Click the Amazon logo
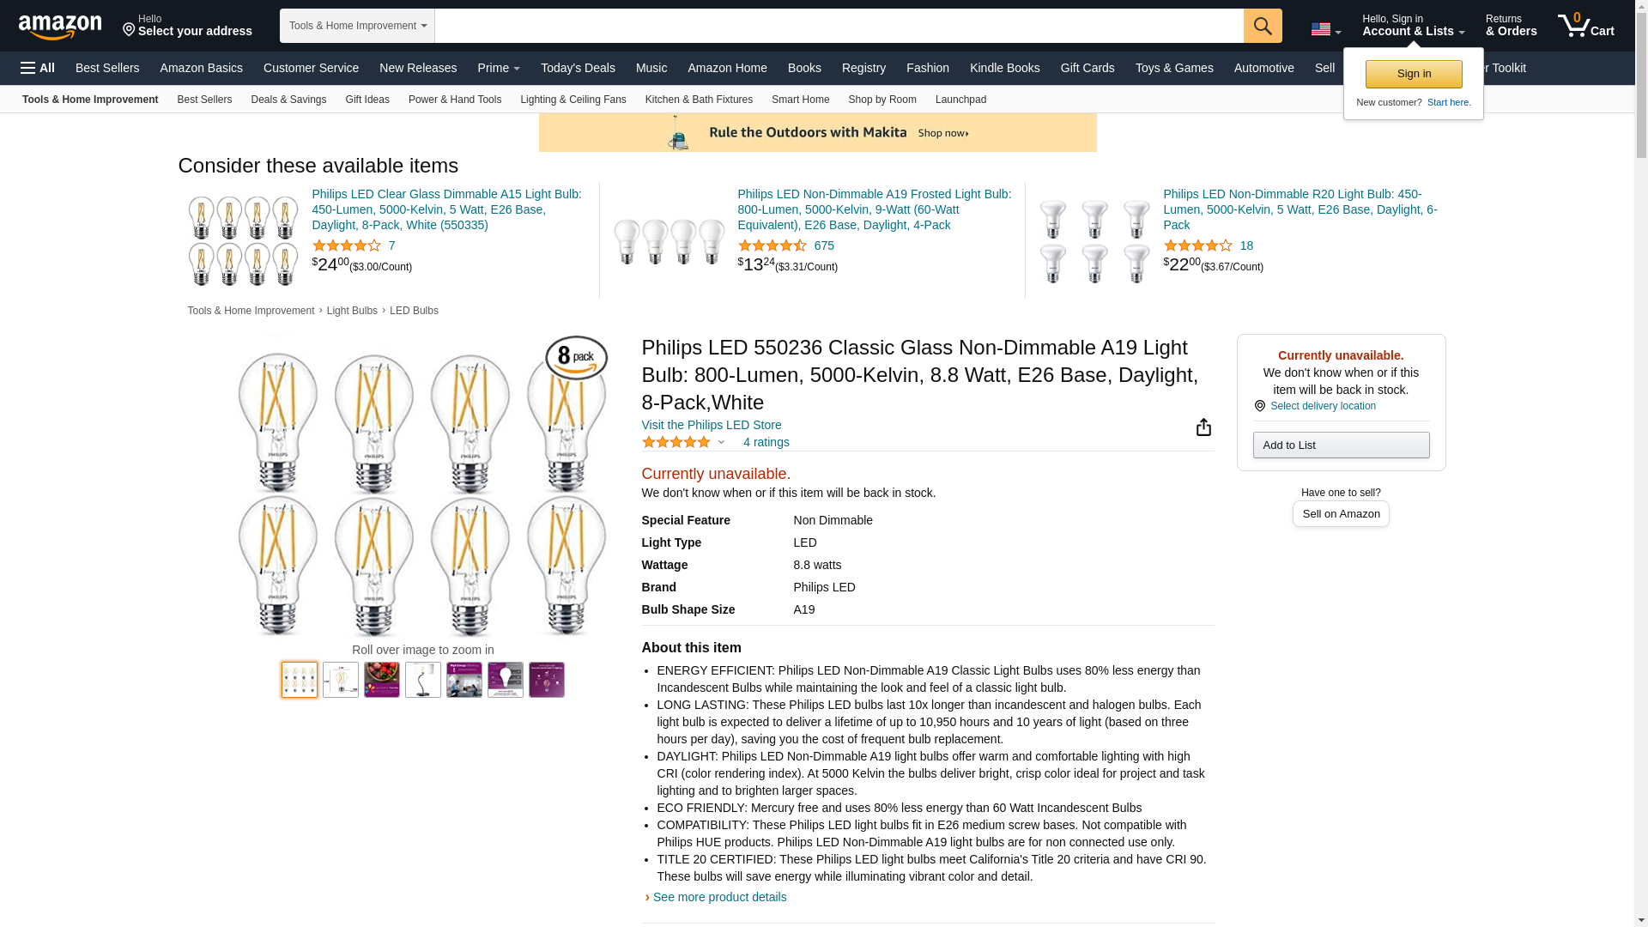This screenshot has height=927, width=1648. [x=60, y=27]
